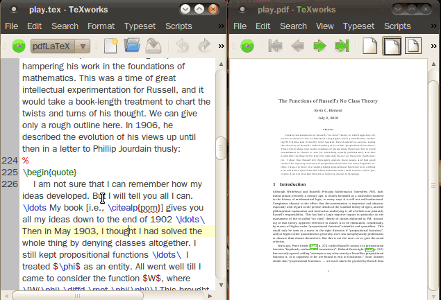Go to the first page of PDF
The image size is (441, 300).
(275, 46)
